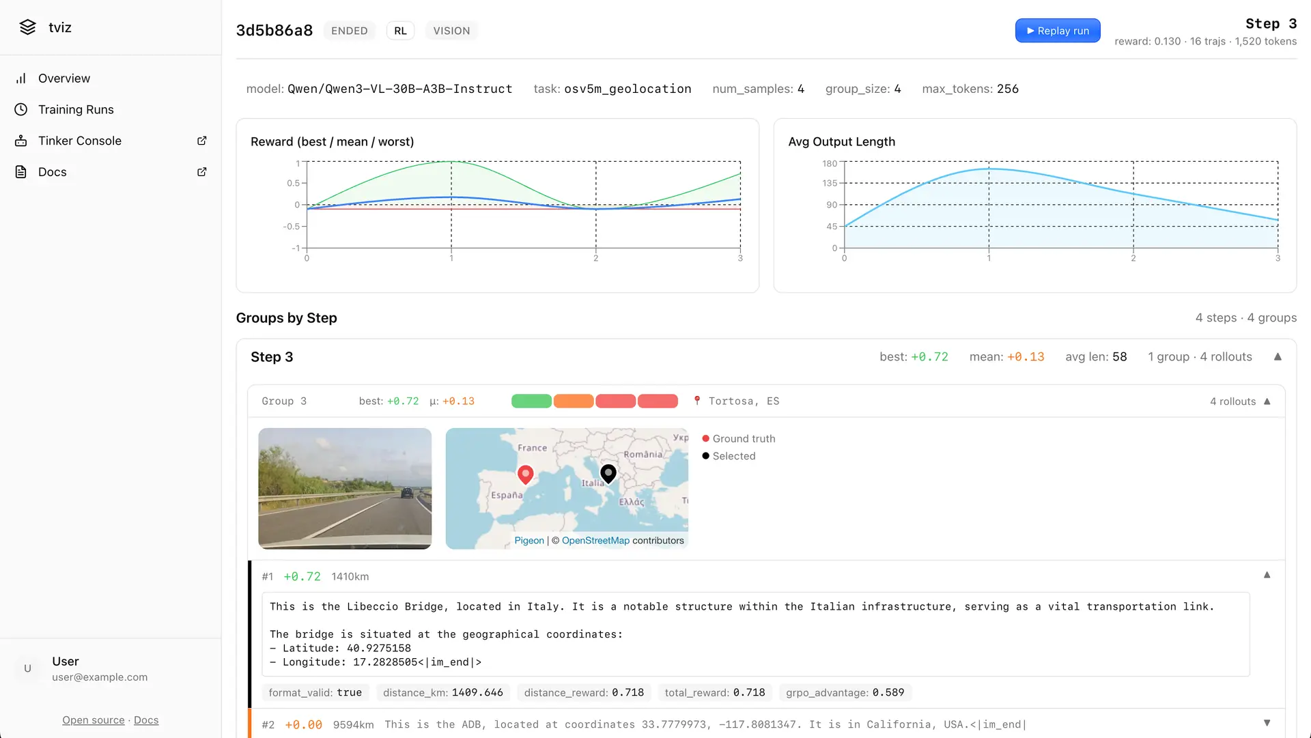Viewport: 1311px width, 738px height.
Task: Open the road street view thumbnail
Action: click(x=345, y=489)
